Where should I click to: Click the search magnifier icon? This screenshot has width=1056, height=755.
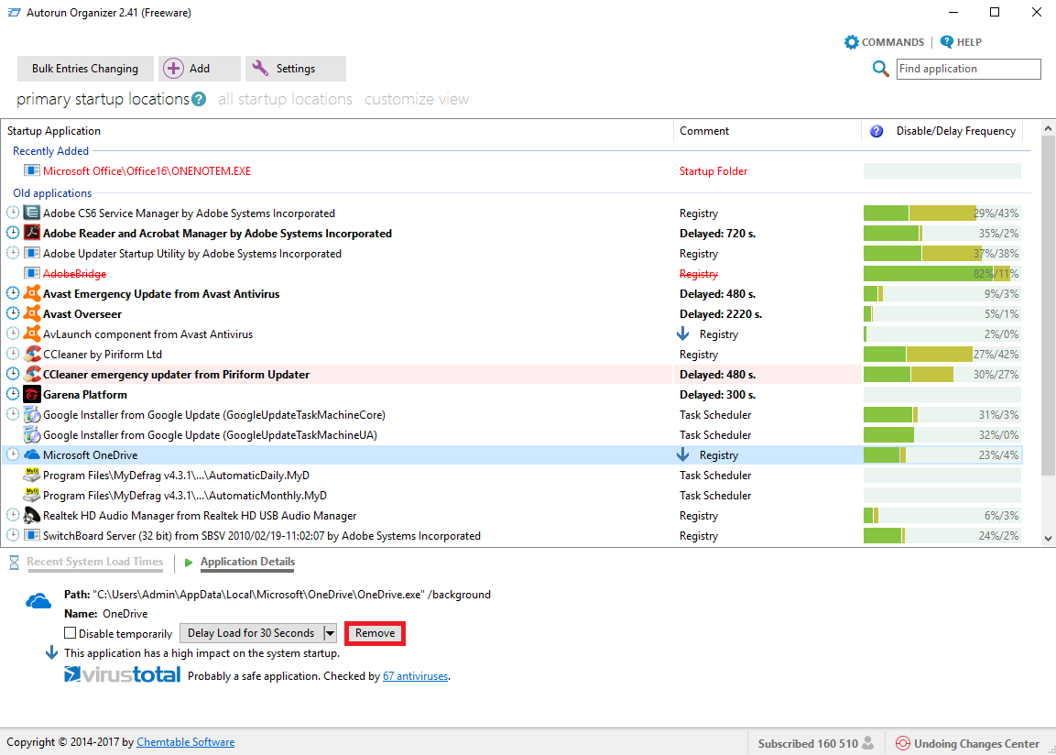tap(880, 69)
